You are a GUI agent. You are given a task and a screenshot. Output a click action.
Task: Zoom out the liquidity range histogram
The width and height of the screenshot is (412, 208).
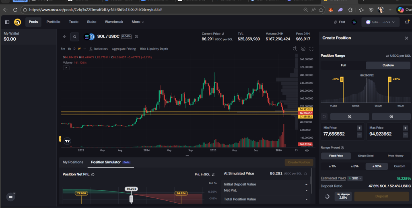350,117
